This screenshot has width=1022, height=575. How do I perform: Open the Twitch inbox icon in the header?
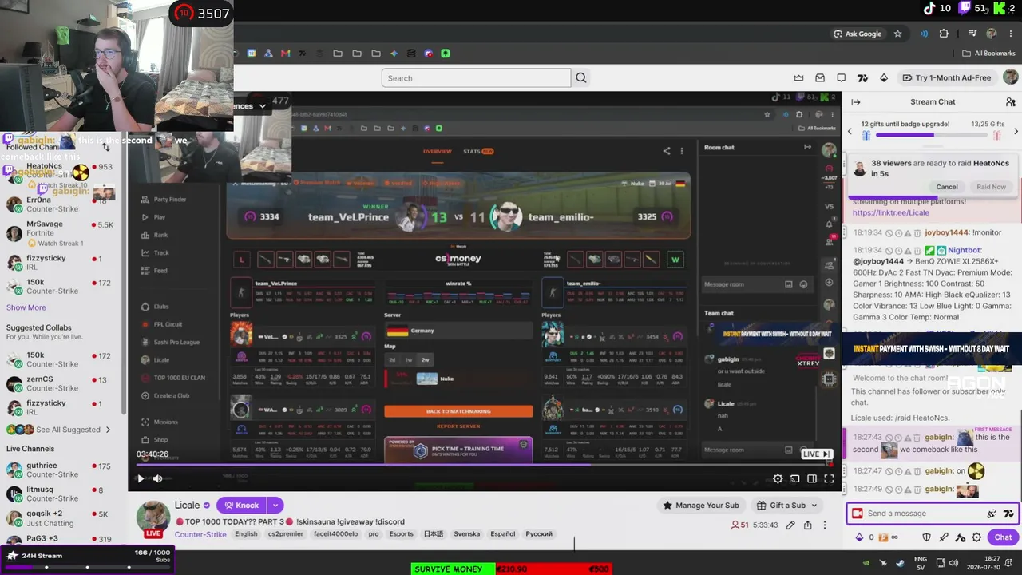pos(820,77)
